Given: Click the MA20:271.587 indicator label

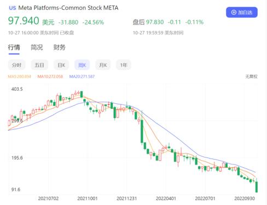Looking at the screenshot, I should pos(82,77).
